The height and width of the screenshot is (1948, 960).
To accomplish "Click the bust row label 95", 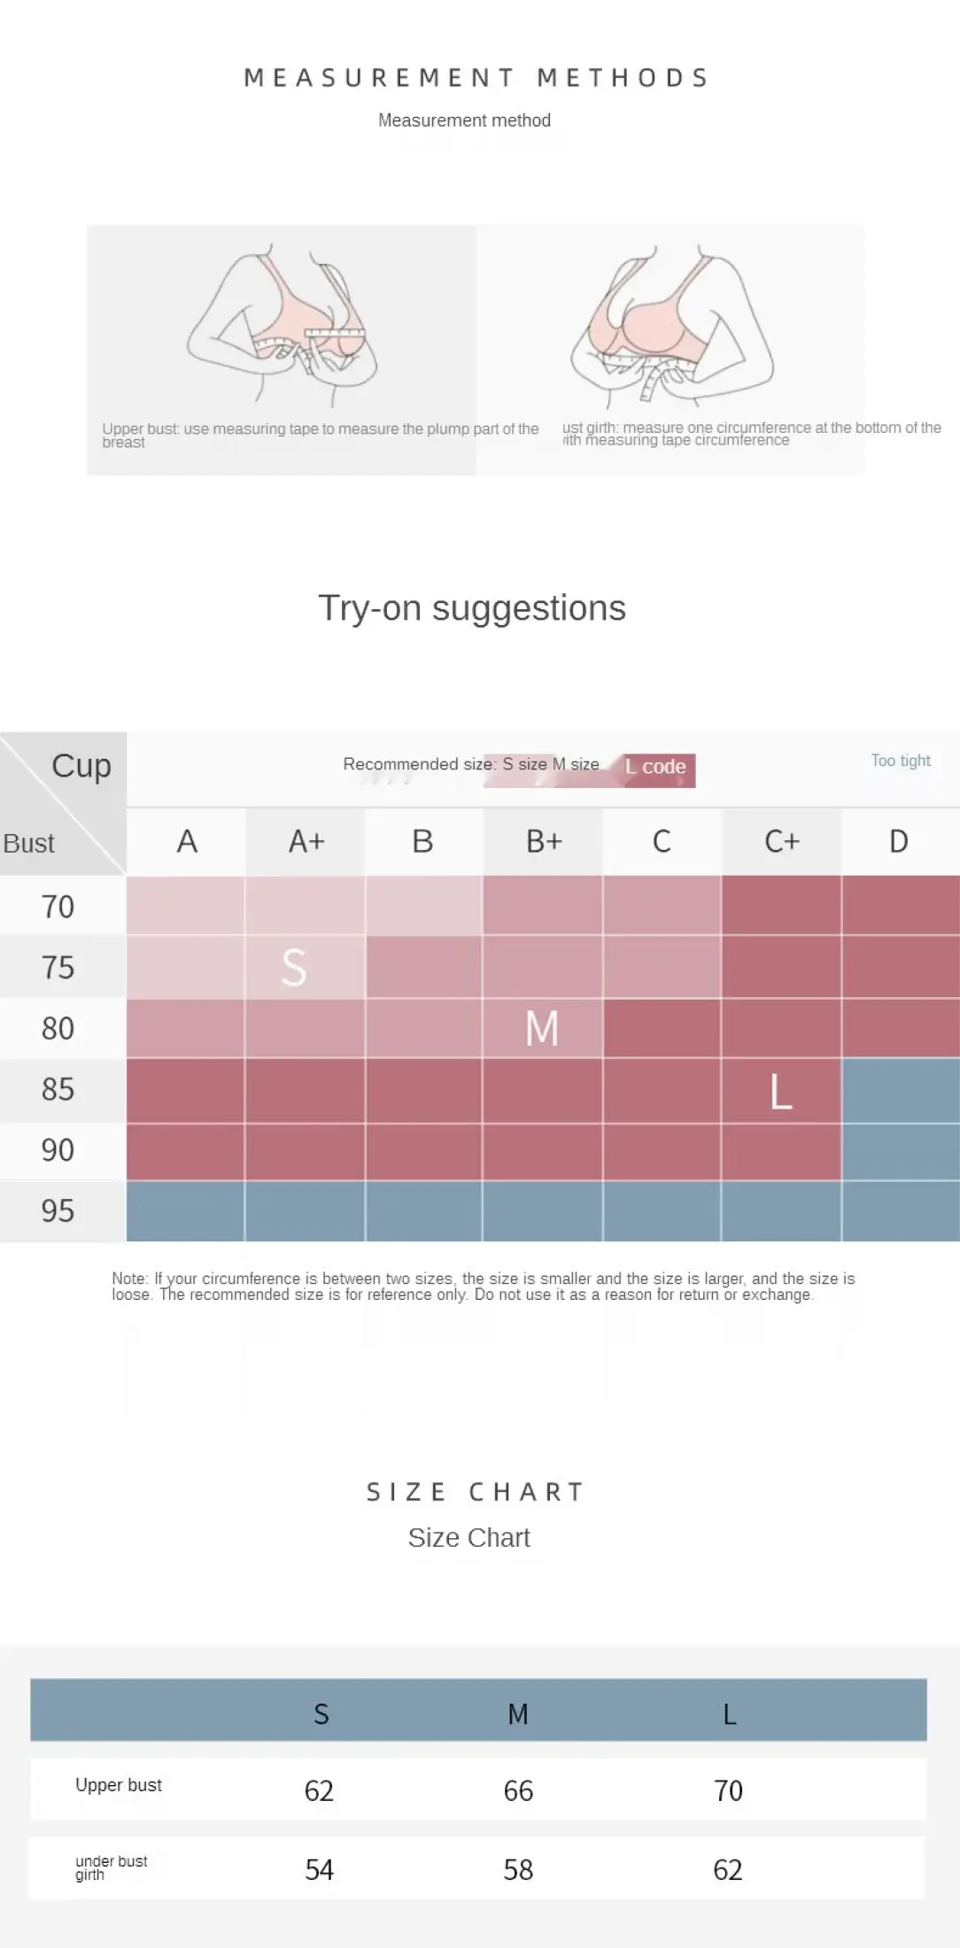I will [x=58, y=1210].
